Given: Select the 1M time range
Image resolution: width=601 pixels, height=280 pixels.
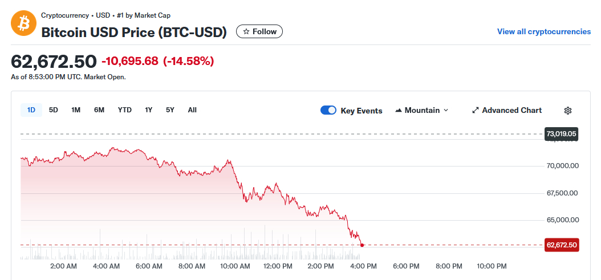Looking at the screenshot, I should tap(76, 110).
